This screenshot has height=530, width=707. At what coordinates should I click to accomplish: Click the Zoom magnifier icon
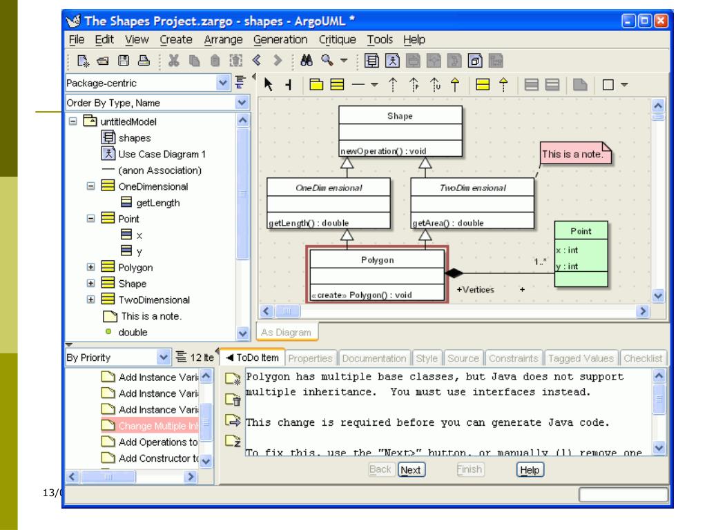[x=327, y=60]
